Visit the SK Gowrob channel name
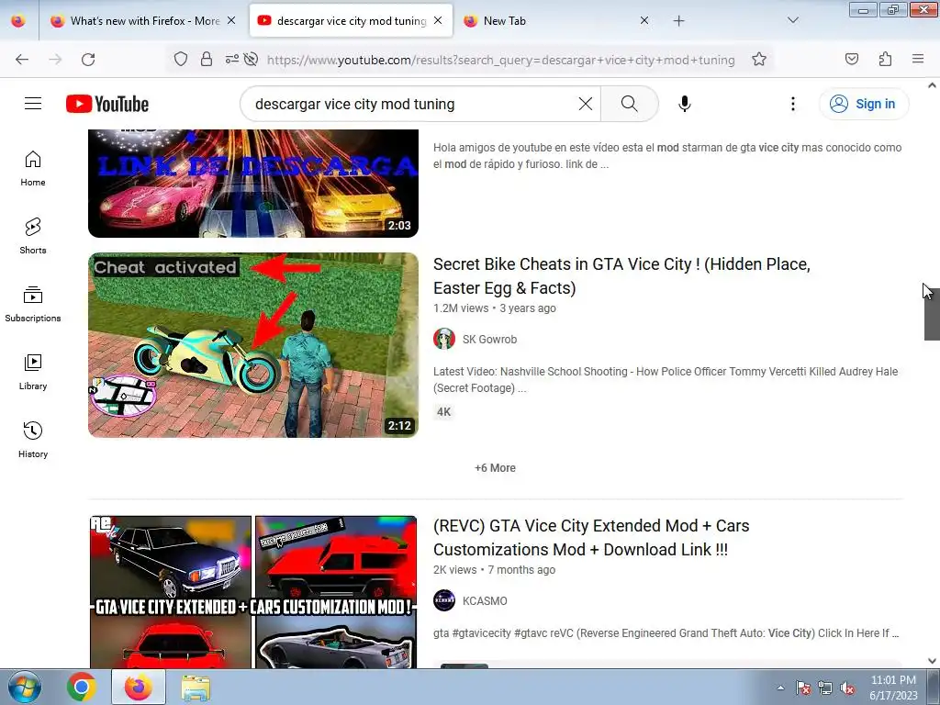 click(x=489, y=340)
